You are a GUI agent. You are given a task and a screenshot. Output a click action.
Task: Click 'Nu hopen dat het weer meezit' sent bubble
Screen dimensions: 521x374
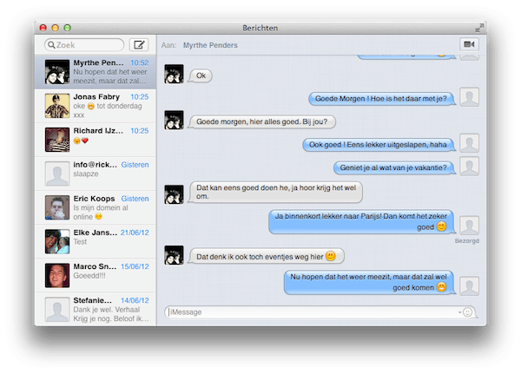(370, 282)
